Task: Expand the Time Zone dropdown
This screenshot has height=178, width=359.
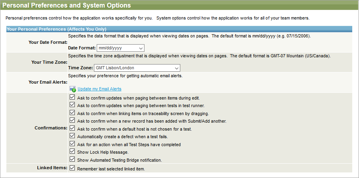Action: (x=137, y=68)
